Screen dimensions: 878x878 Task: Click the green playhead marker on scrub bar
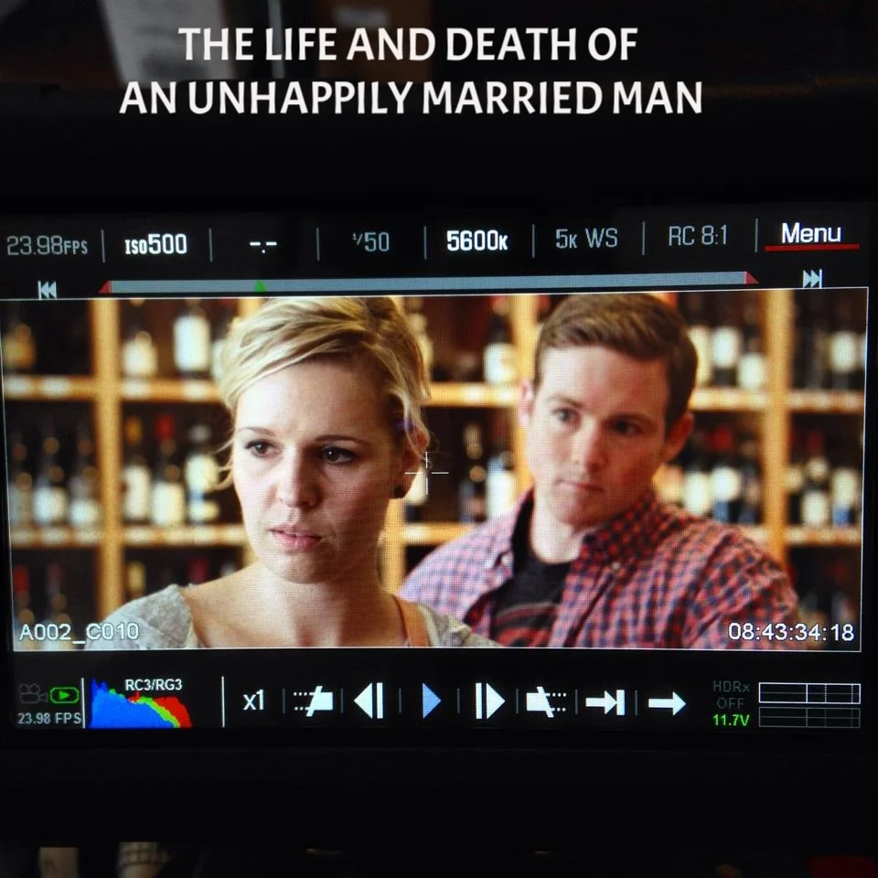260,286
